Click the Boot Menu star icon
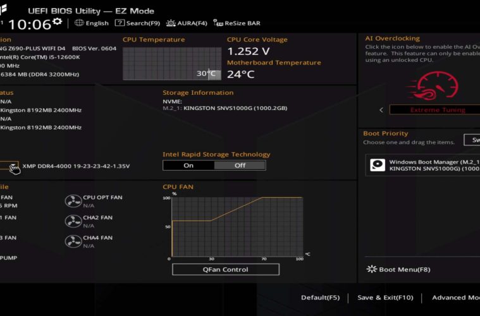The width and height of the screenshot is (480, 316). tap(371, 269)
